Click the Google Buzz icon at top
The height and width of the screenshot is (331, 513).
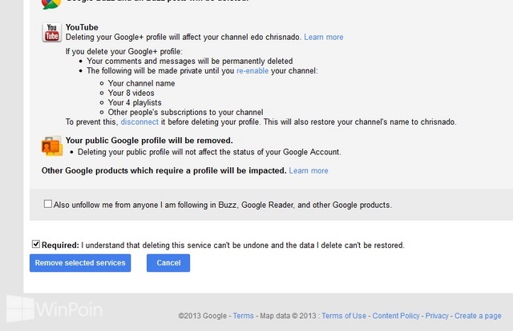51,4
